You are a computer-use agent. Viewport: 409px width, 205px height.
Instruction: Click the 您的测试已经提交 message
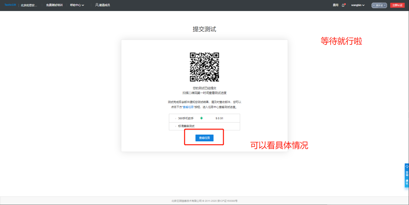(204, 88)
